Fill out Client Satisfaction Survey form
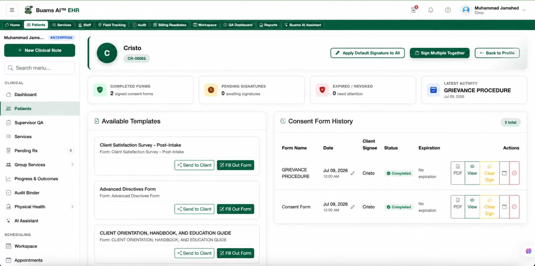Screen dimensions: 535x266 235,165
